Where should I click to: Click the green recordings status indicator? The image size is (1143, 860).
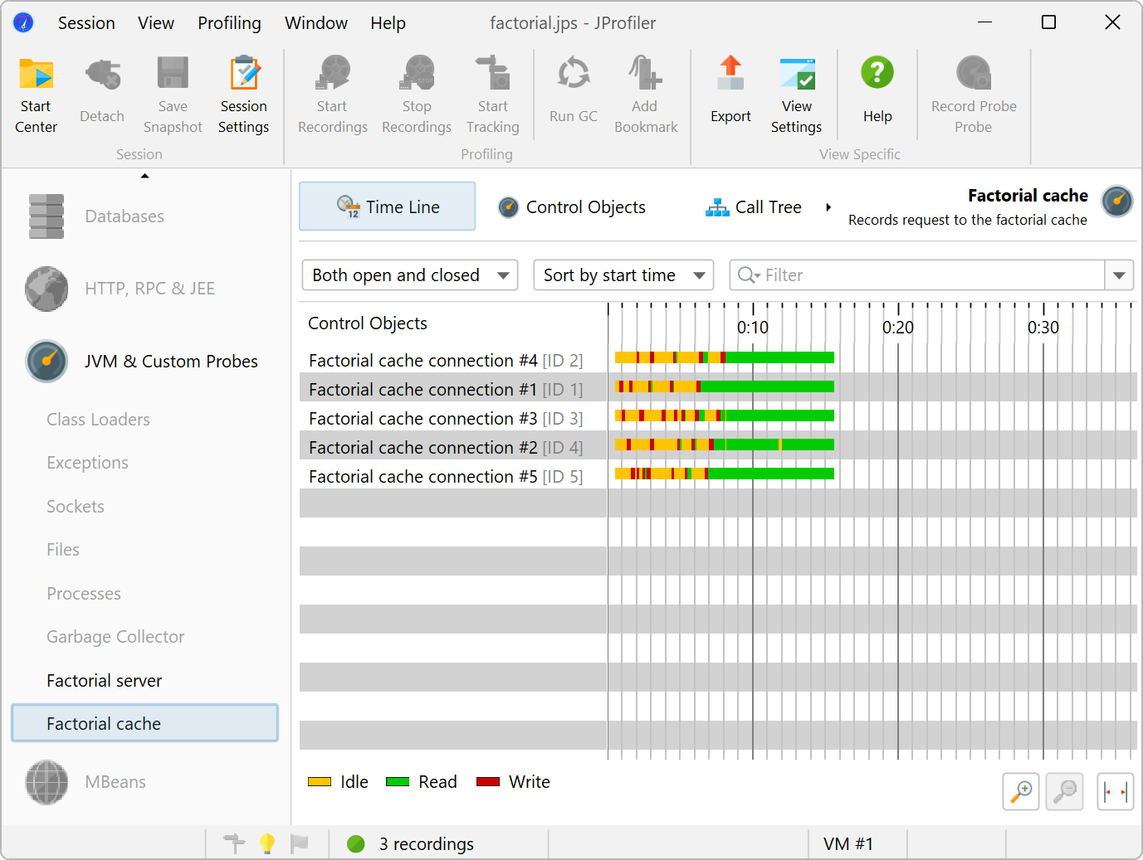pos(356,843)
